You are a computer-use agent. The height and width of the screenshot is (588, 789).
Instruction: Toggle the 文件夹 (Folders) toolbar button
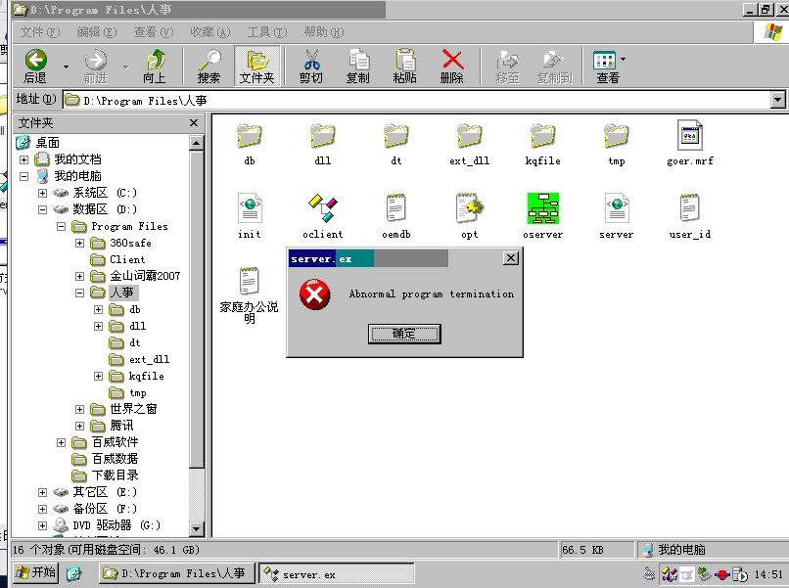(x=256, y=66)
